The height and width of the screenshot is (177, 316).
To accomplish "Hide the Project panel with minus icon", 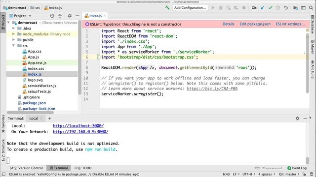I will (x=78, y=16).
